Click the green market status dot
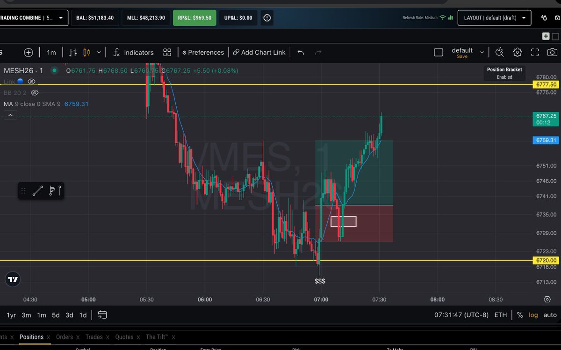 click(55, 70)
